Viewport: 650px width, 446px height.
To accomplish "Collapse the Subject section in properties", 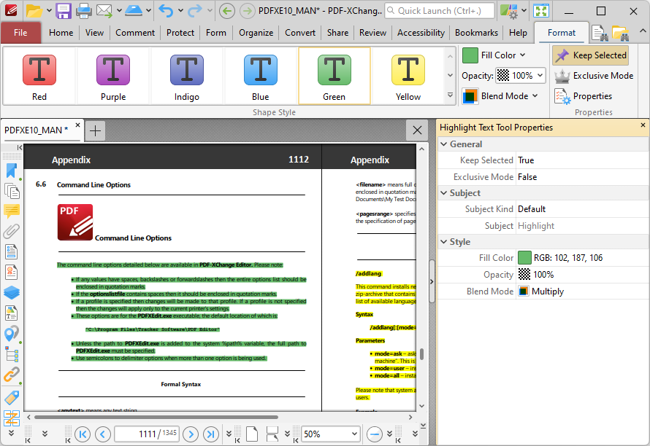I will [444, 193].
